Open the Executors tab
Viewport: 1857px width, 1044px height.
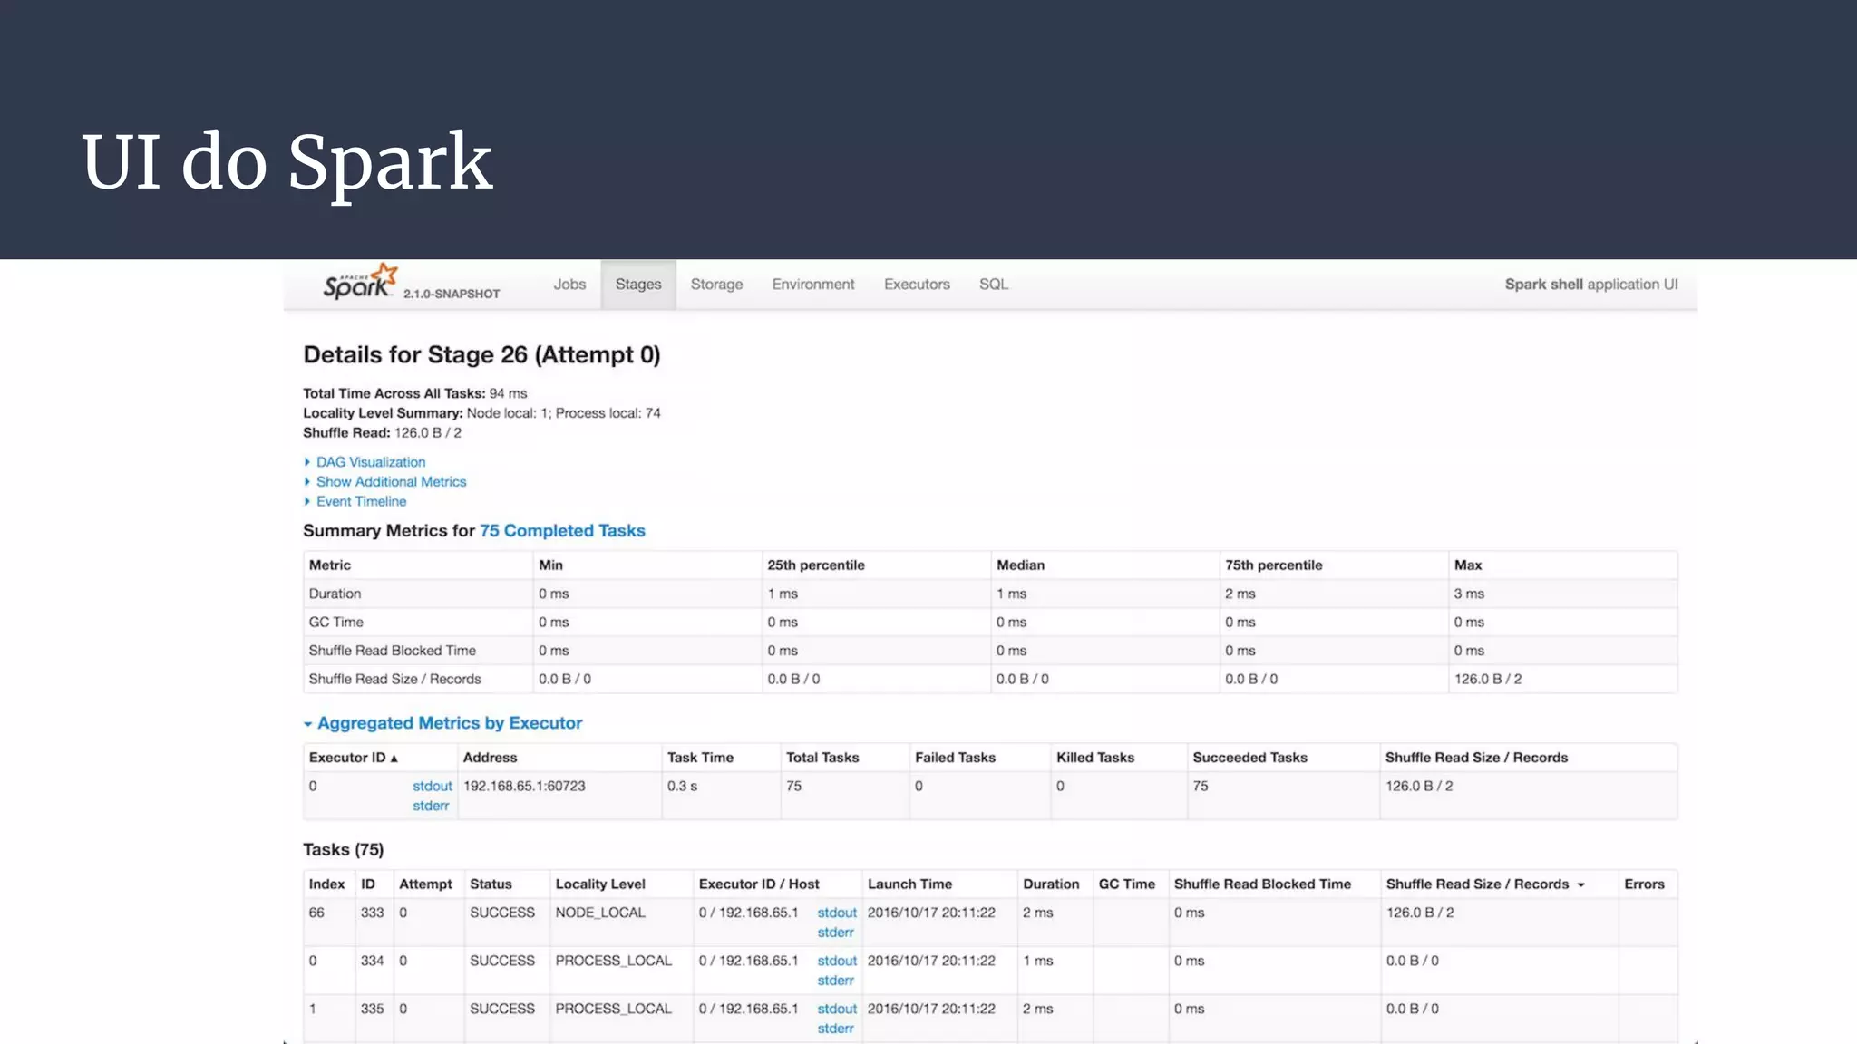[917, 285]
